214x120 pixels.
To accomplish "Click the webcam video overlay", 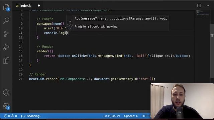I will point(182,101).
